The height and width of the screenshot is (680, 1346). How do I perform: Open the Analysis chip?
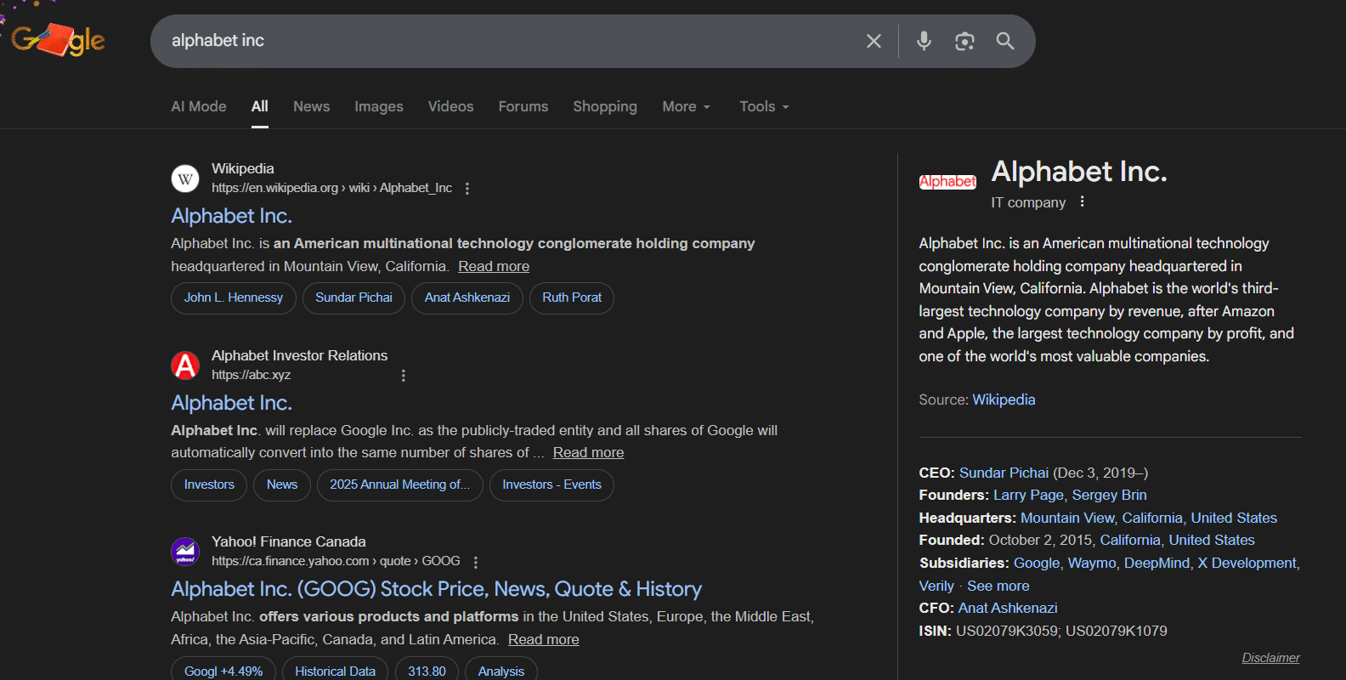(501, 671)
